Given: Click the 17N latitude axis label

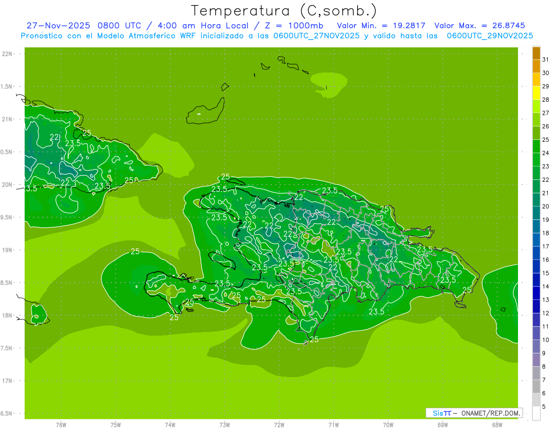Looking at the screenshot, I should (x=7, y=381).
